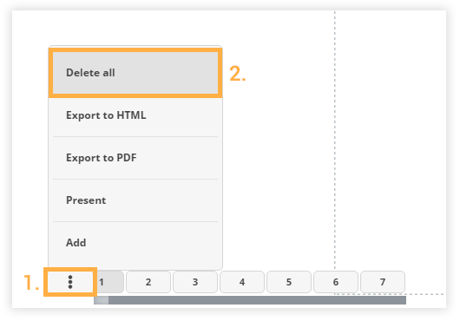This screenshot has width=460, height=321.
Task: Click the empty white canvas area
Action: [x=391, y=141]
